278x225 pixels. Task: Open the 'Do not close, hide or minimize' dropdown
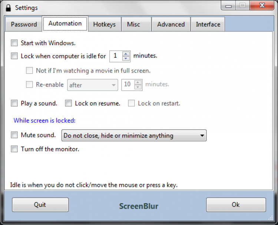[134, 136]
